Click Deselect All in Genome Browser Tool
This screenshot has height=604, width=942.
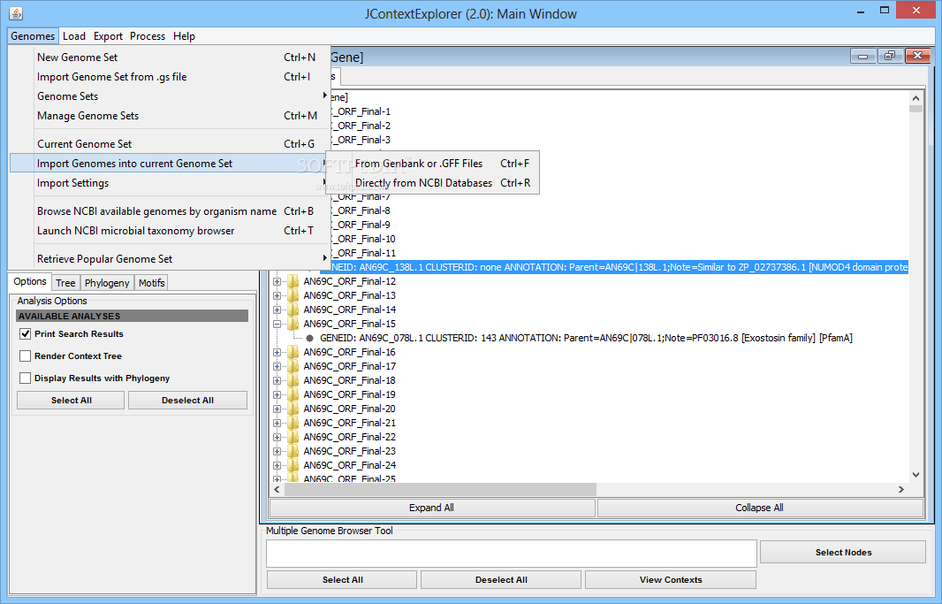(x=501, y=580)
